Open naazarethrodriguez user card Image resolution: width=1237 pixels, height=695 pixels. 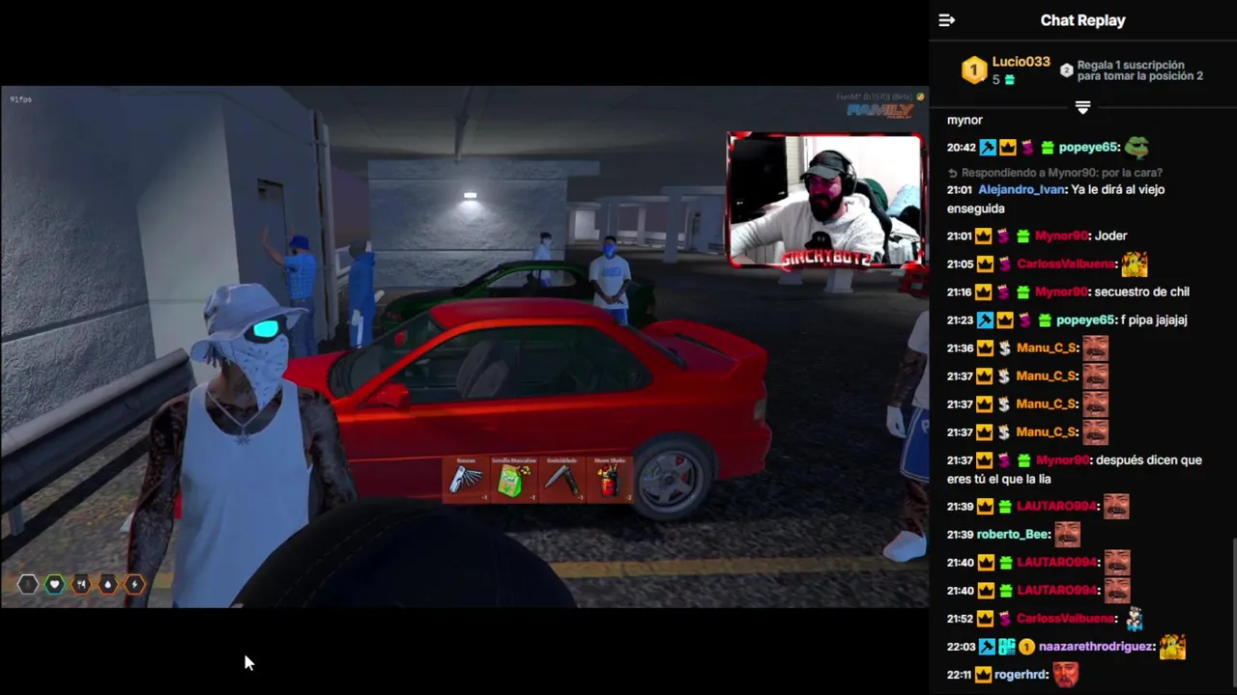(1097, 646)
